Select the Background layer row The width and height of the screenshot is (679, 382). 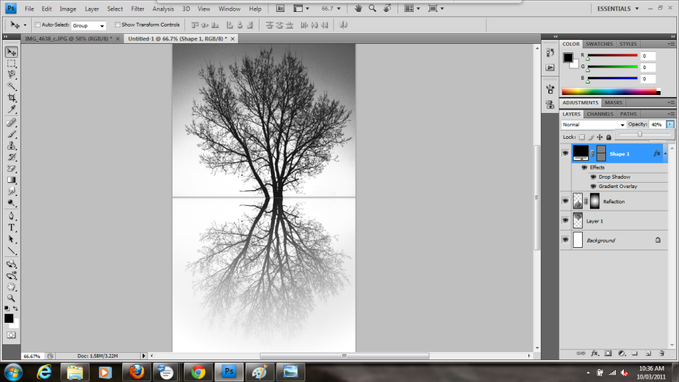pyautogui.click(x=613, y=240)
